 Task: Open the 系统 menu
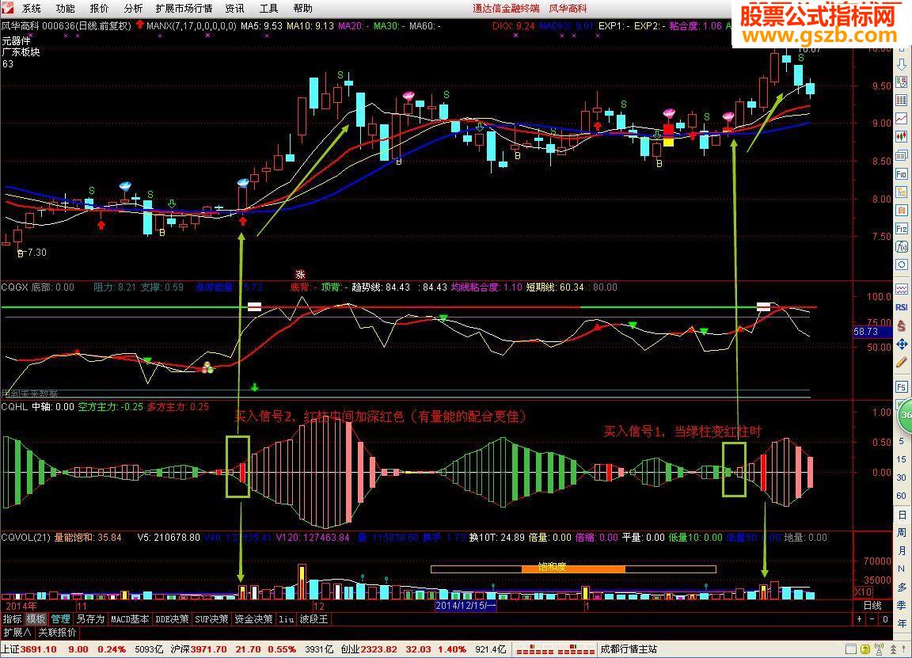point(32,9)
